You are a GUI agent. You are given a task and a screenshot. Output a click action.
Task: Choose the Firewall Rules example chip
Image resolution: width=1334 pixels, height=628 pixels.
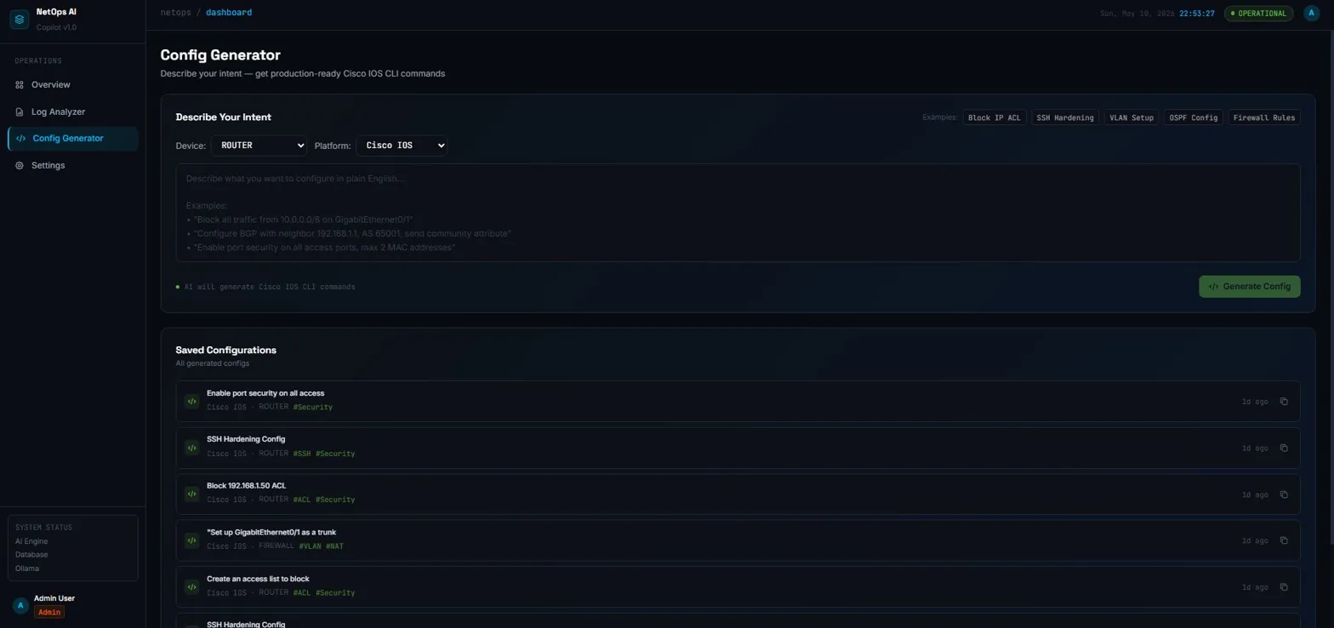tap(1263, 117)
